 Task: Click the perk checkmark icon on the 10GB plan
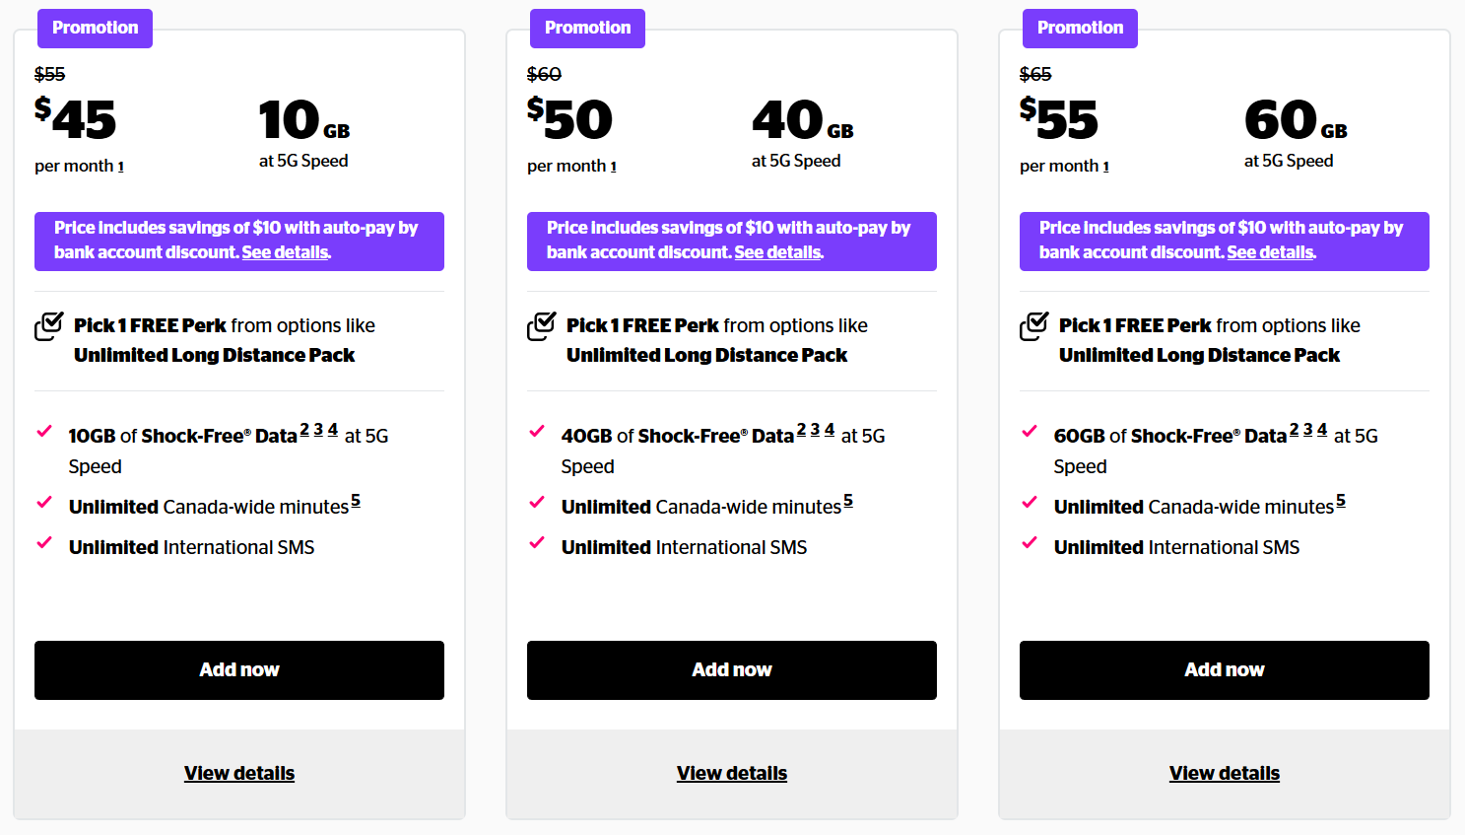49,325
